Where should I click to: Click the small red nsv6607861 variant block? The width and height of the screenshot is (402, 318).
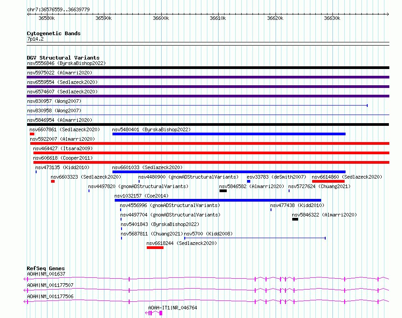(32, 134)
